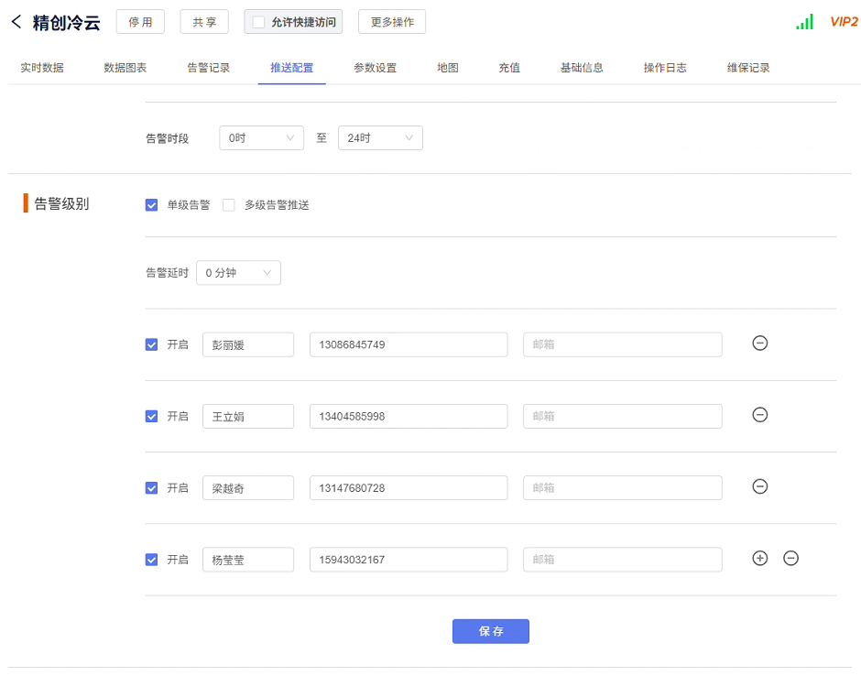
Task: Click the 更多操作 button
Action: pyautogui.click(x=391, y=22)
